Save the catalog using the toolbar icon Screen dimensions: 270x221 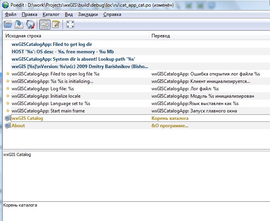(19, 25)
